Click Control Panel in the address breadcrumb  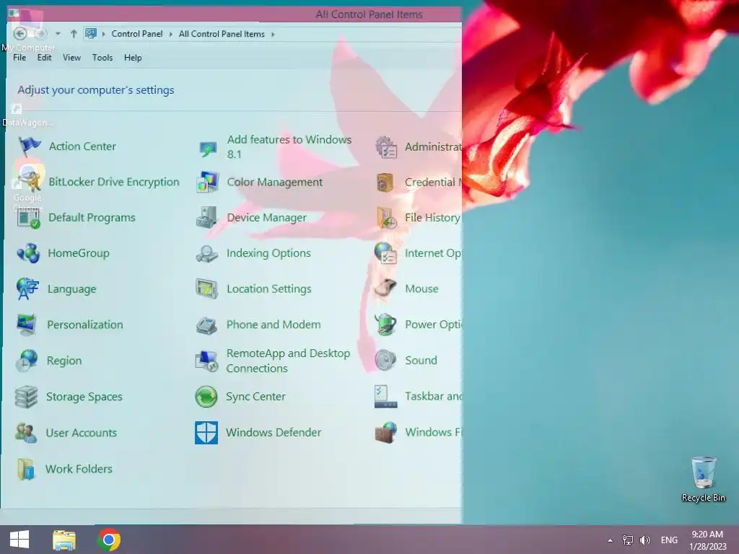point(136,34)
